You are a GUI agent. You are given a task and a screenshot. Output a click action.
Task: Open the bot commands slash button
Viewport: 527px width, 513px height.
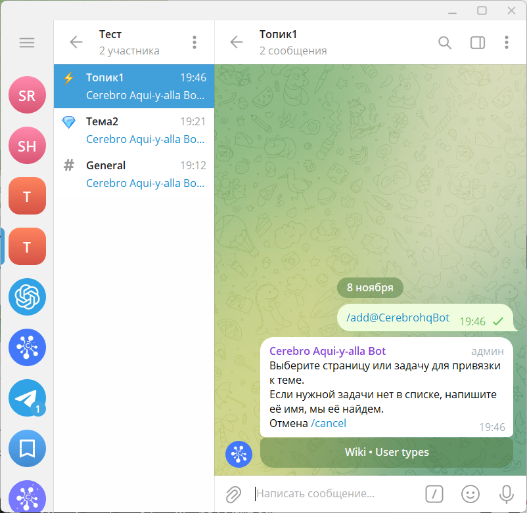(x=434, y=494)
